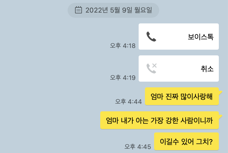
Task: Click the small X on the missed call icon
Action: click(155, 65)
